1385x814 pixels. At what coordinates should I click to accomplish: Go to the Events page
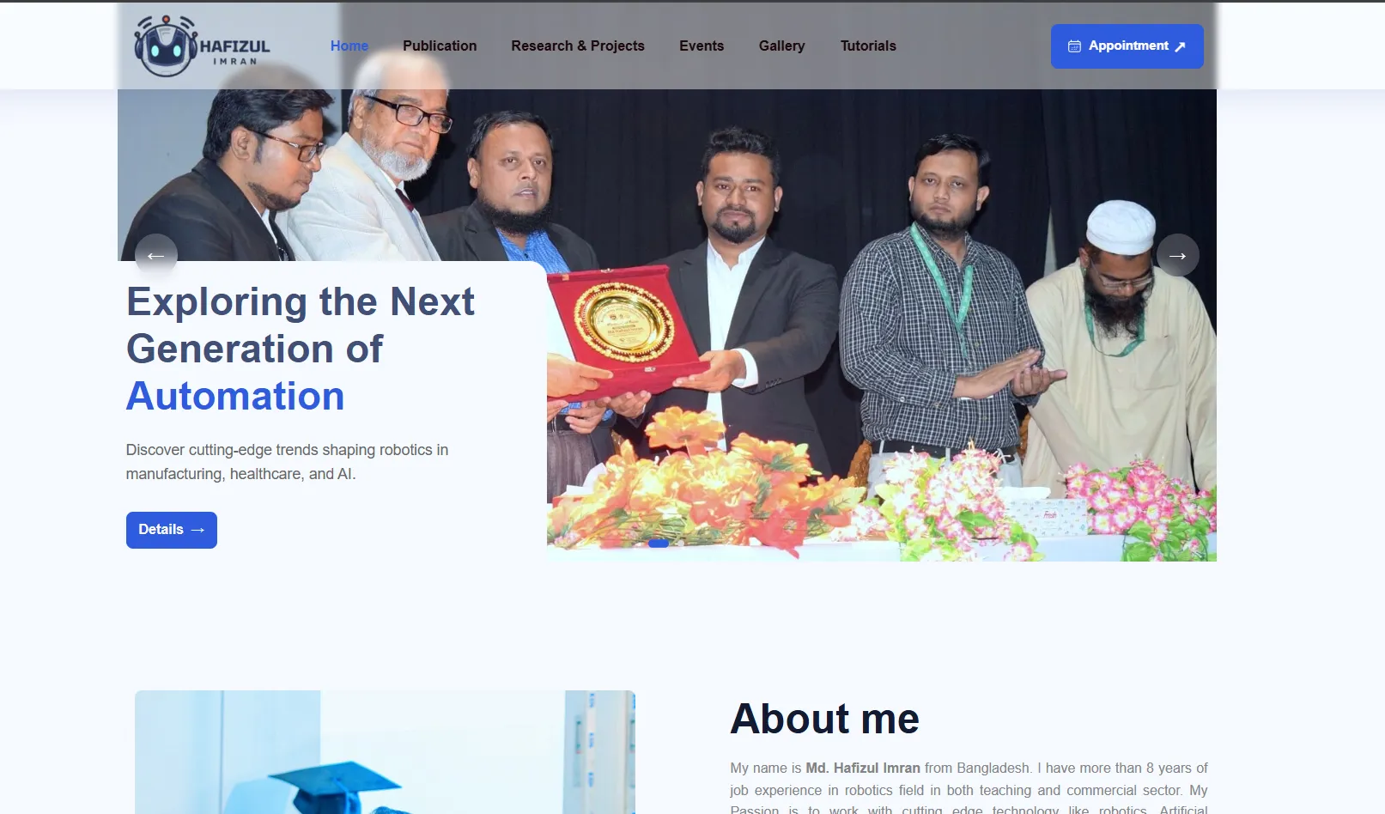(x=702, y=46)
